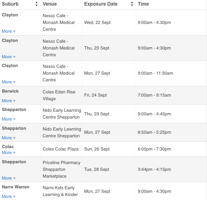Expand More + under Colac
Screen dimensions: 207x200
(9, 152)
